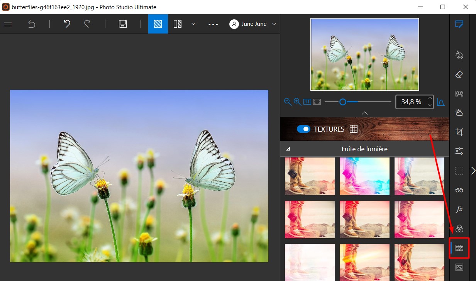Open the edit notes tool at sidebar top

459,24
